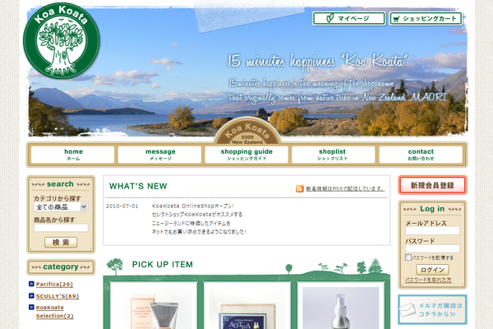Click the blue arrow beside SCULLY'S

click(x=30, y=296)
